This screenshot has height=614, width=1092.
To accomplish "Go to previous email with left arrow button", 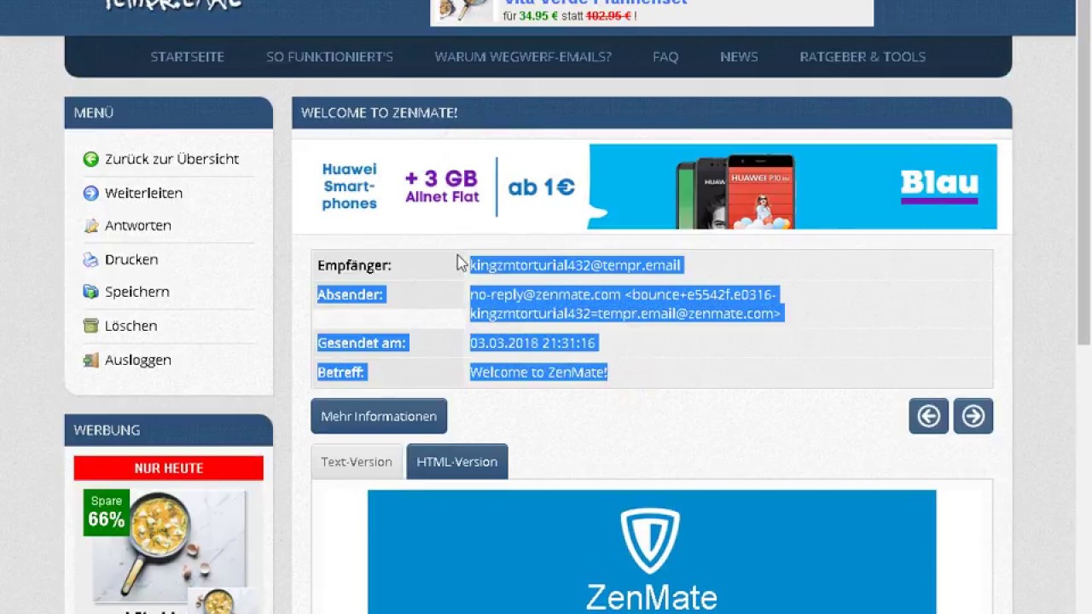I will point(928,416).
